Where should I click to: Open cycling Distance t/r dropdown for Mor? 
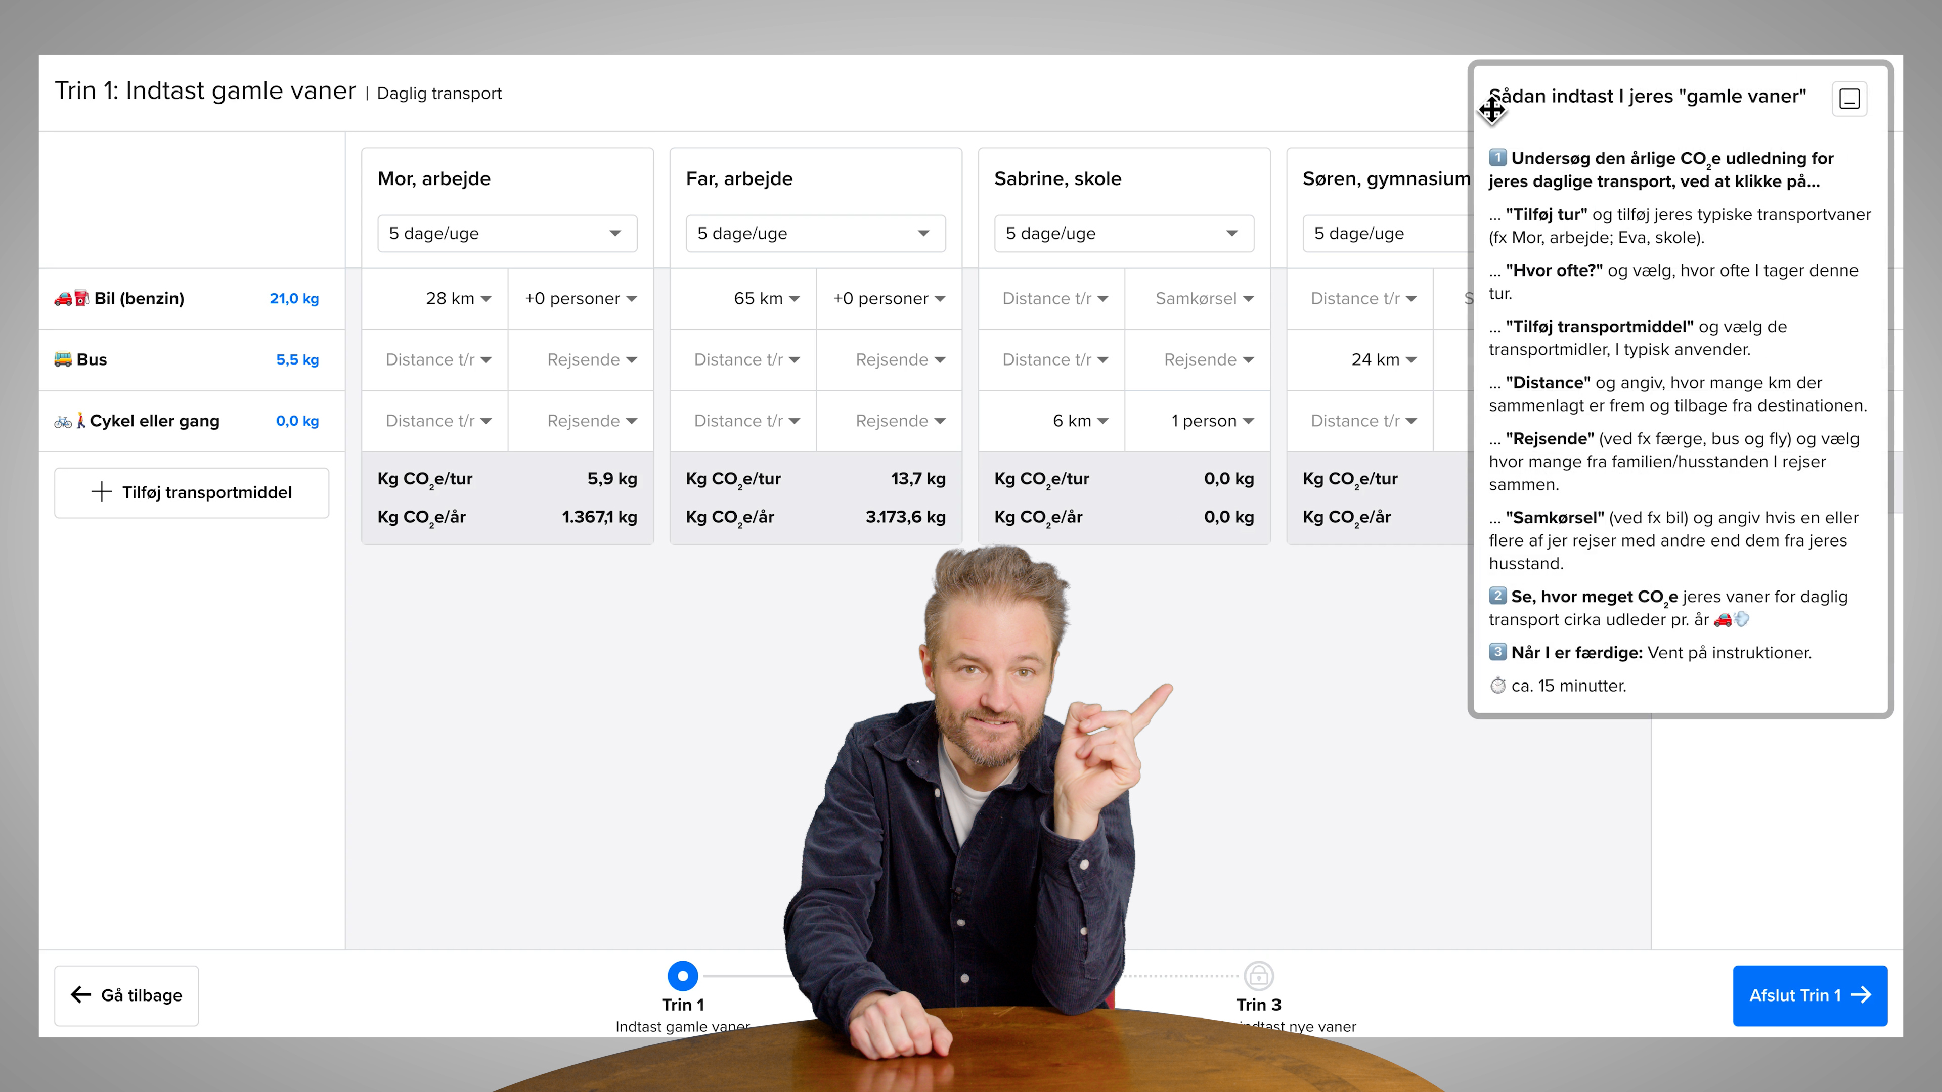coord(435,421)
